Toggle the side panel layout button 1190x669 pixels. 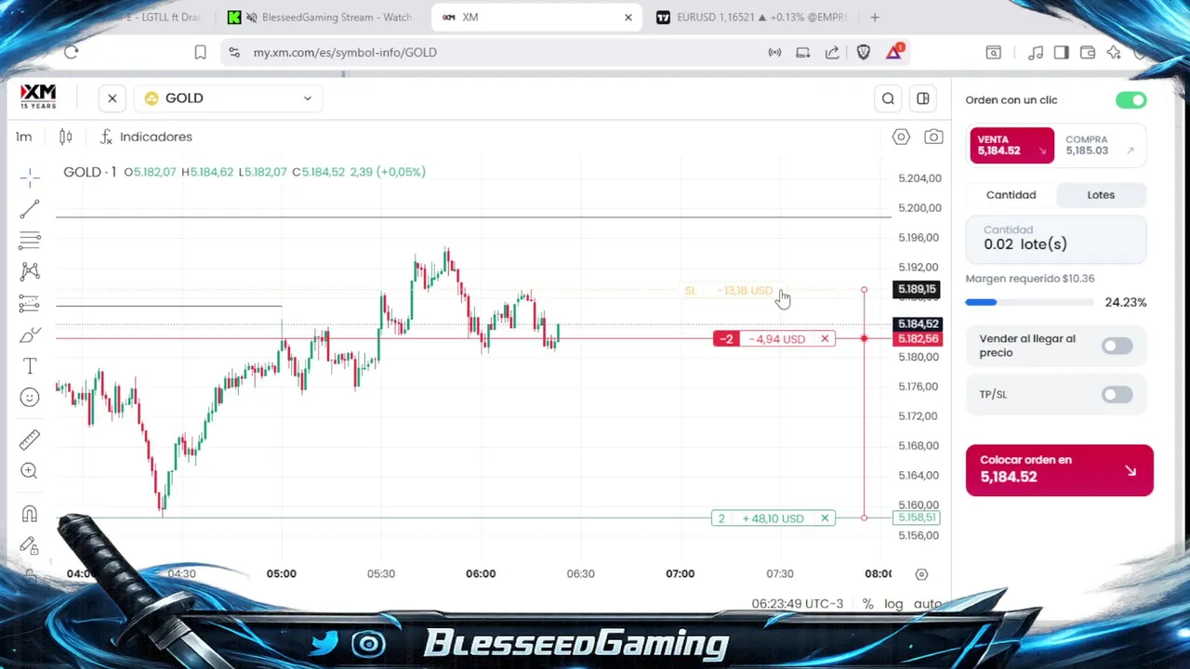(923, 98)
